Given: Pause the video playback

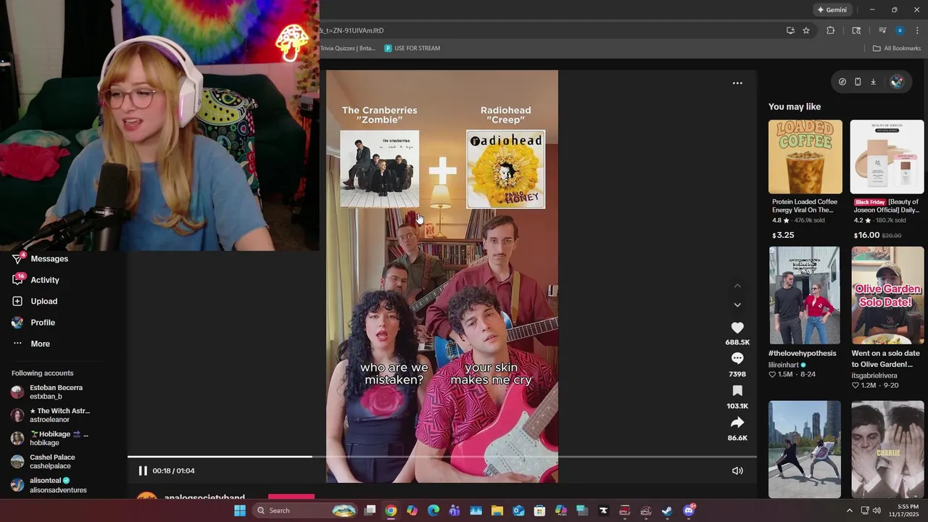Looking at the screenshot, I should pos(143,471).
